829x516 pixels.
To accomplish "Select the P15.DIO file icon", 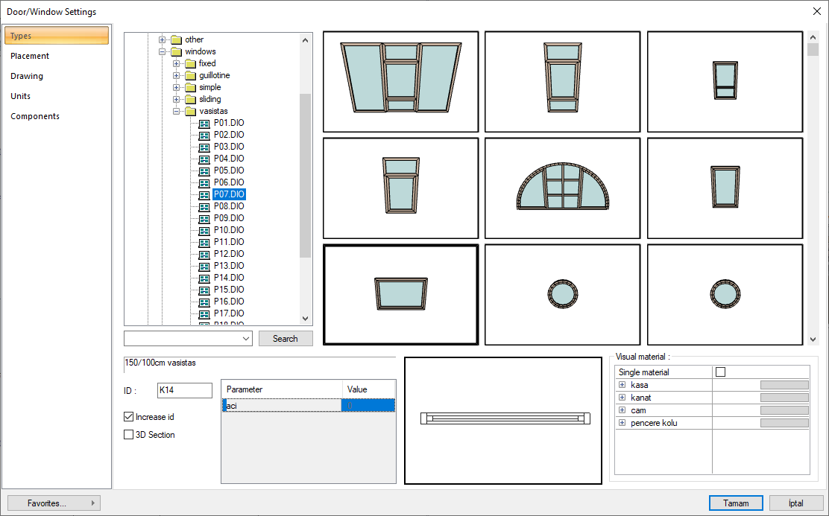I will [x=204, y=290].
